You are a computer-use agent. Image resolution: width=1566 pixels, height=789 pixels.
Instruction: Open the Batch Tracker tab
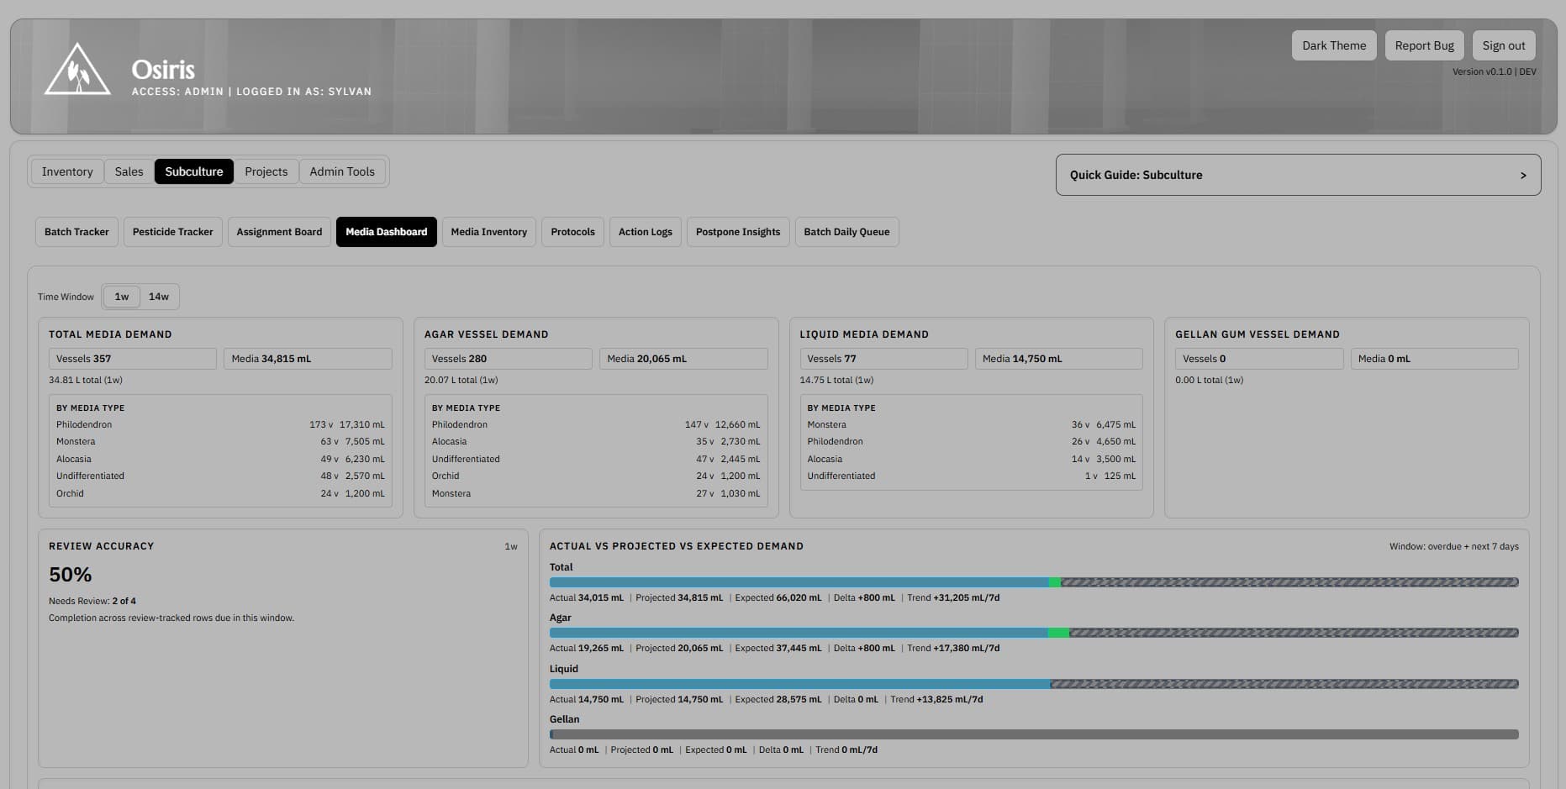(x=76, y=231)
